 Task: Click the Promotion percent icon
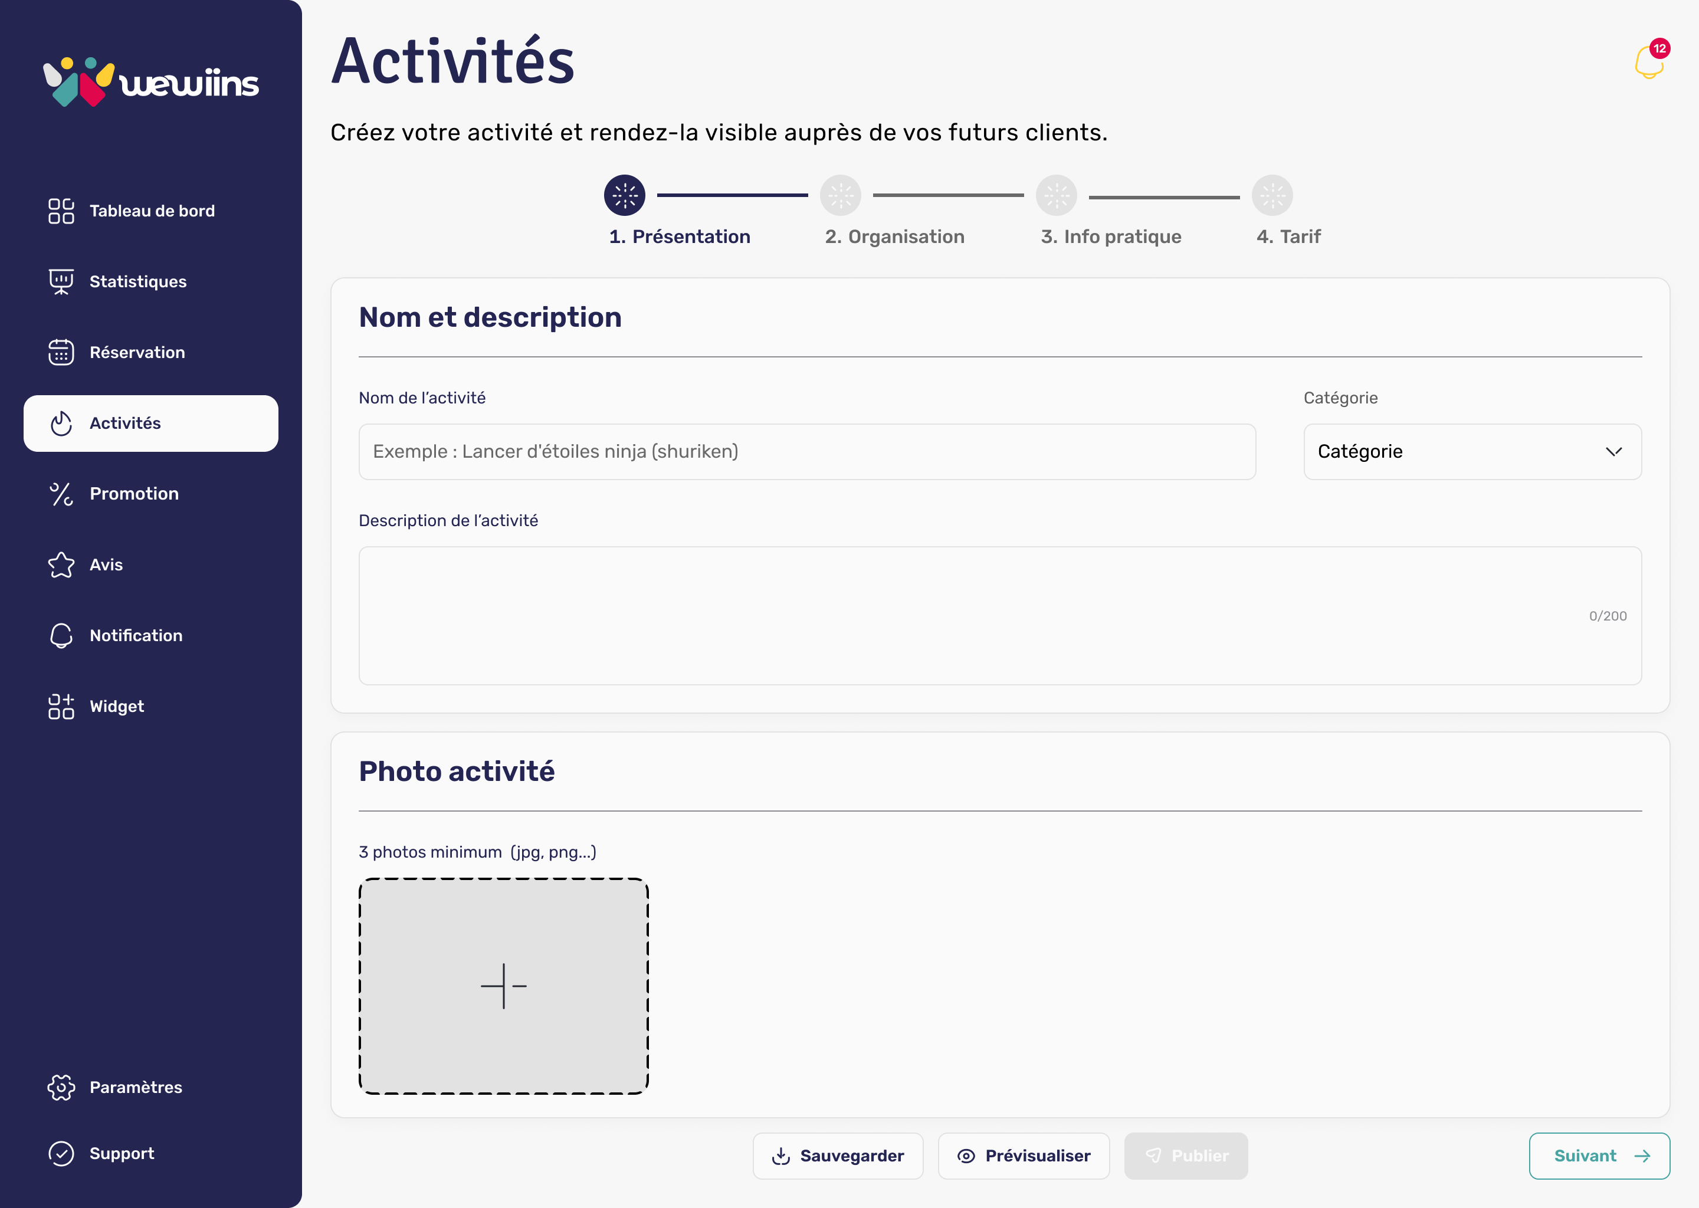[x=61, y=494]
